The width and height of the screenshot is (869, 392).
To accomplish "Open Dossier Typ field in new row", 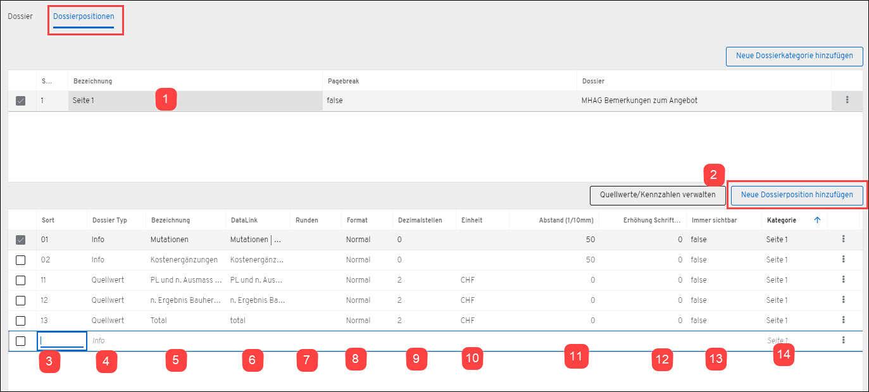I will pyautogui.click(x=116, y=341).
